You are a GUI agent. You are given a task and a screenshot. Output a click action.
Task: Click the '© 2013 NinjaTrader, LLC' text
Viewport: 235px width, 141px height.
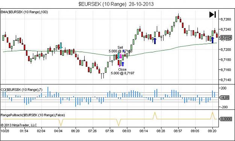click(x=19, y=125)
